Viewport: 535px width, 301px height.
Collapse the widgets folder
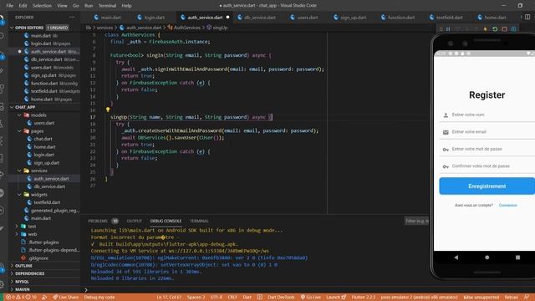click(19, 195)
